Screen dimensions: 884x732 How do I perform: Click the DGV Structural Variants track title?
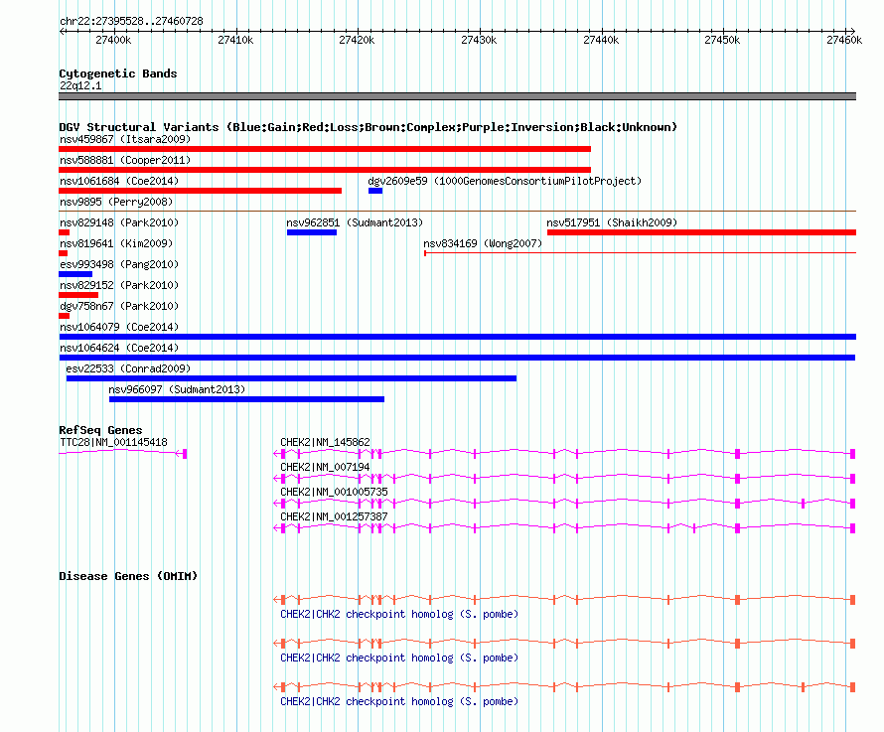(368, 127)
